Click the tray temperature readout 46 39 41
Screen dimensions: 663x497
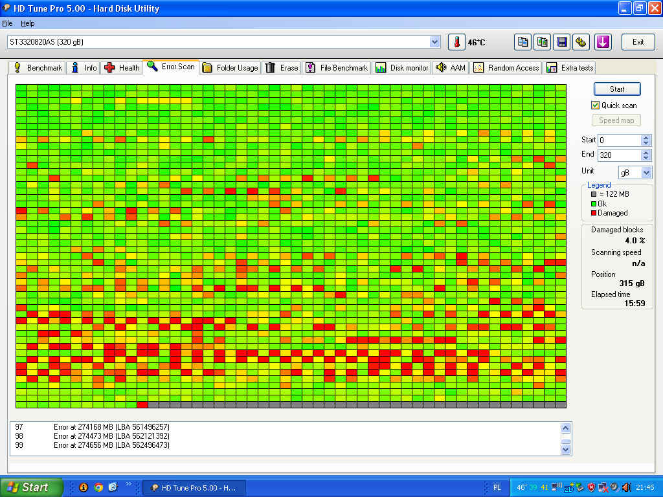pyautogui.click(x=532, y=488)
